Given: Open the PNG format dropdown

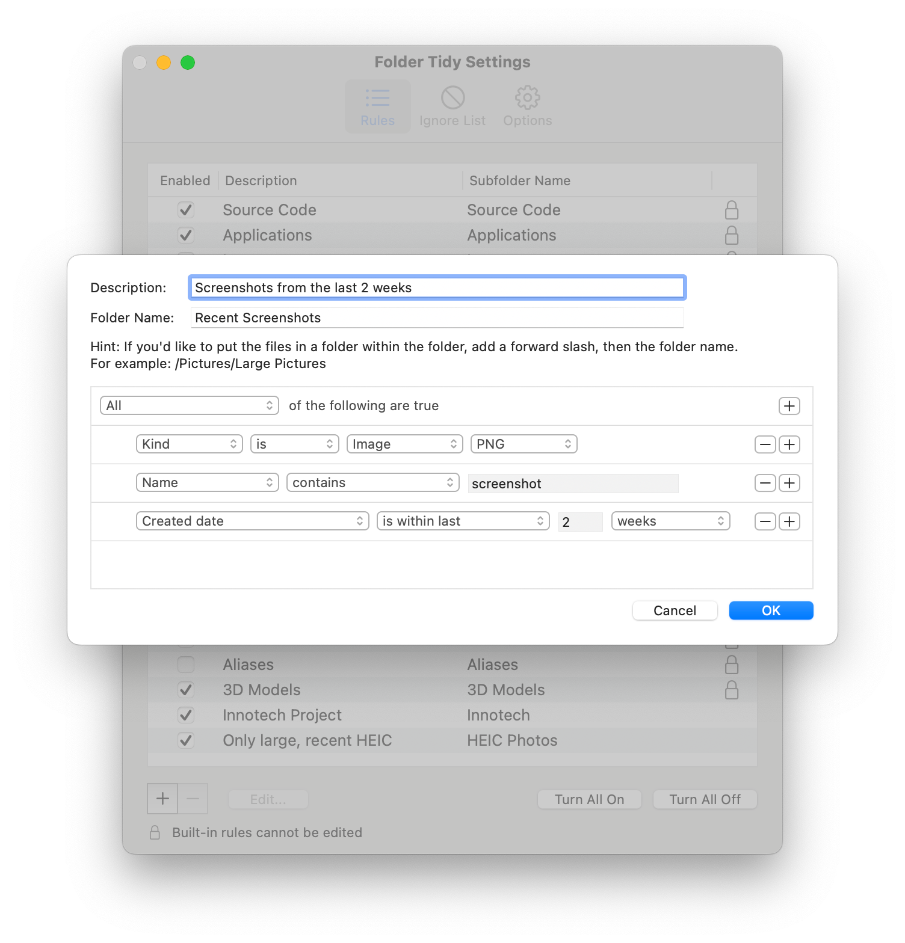Looking at the screenshot, I should coord(524,444).
